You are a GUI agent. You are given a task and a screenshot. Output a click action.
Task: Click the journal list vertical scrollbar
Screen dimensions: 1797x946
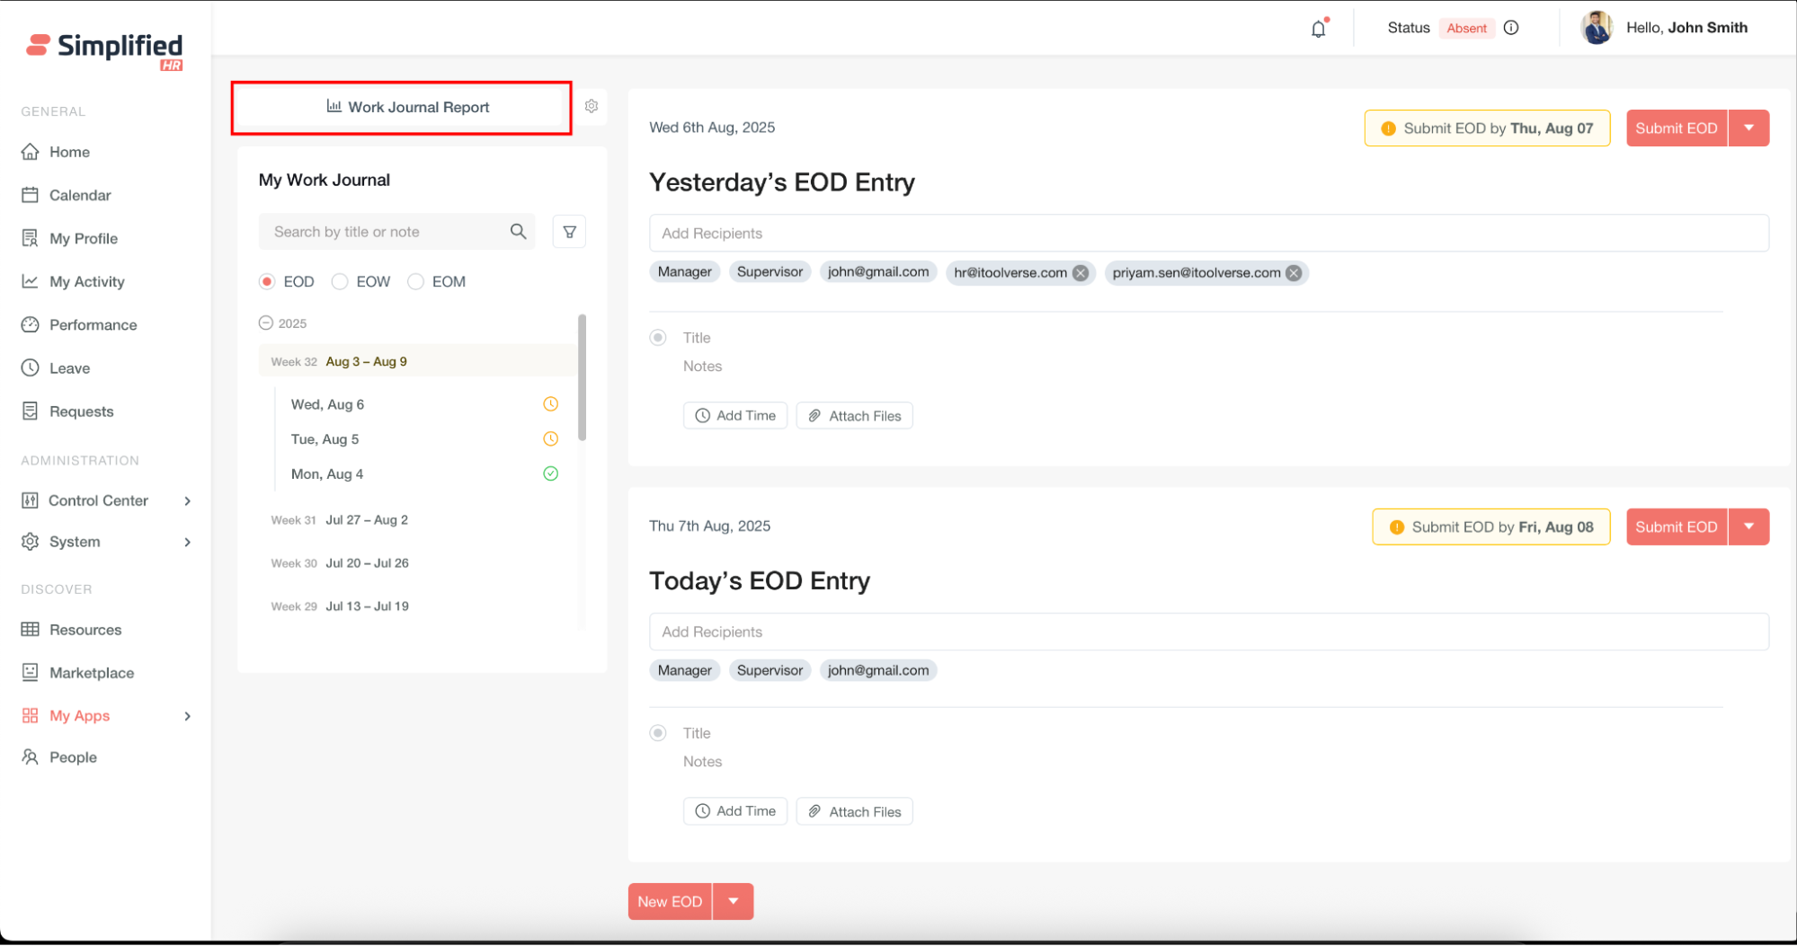(582, 377)
